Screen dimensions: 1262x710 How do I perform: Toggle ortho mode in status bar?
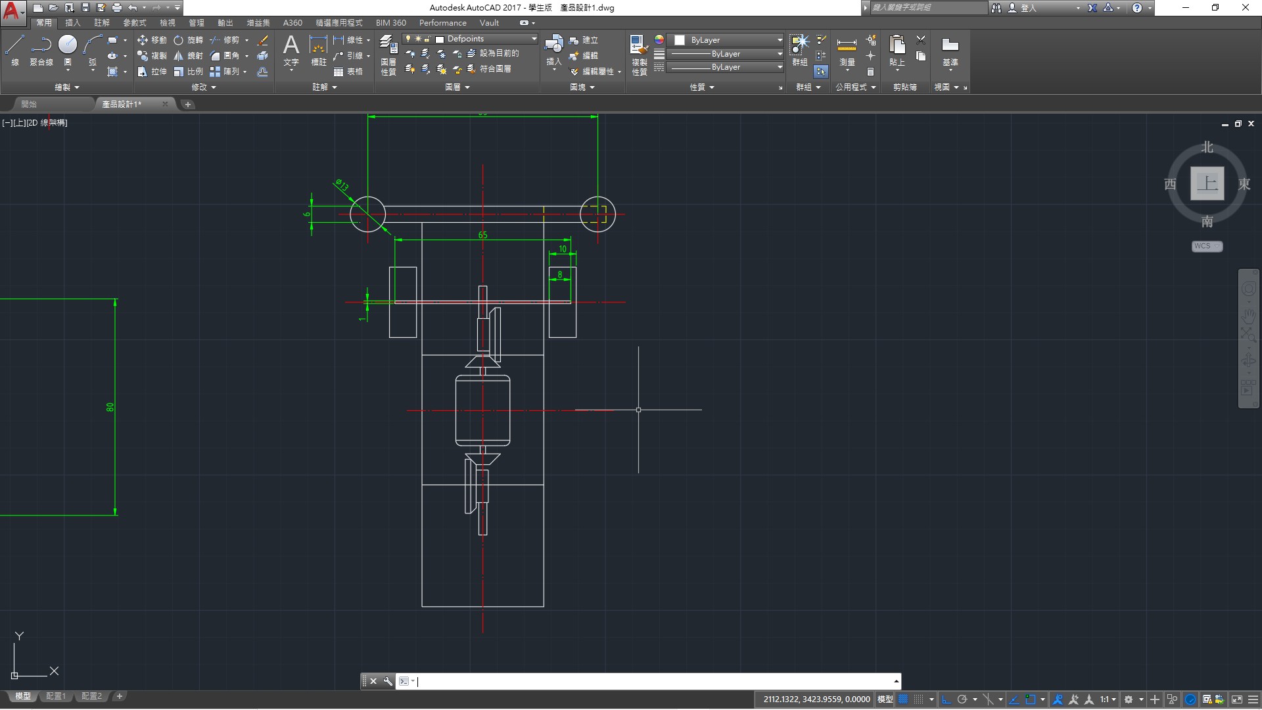point(947,699)
